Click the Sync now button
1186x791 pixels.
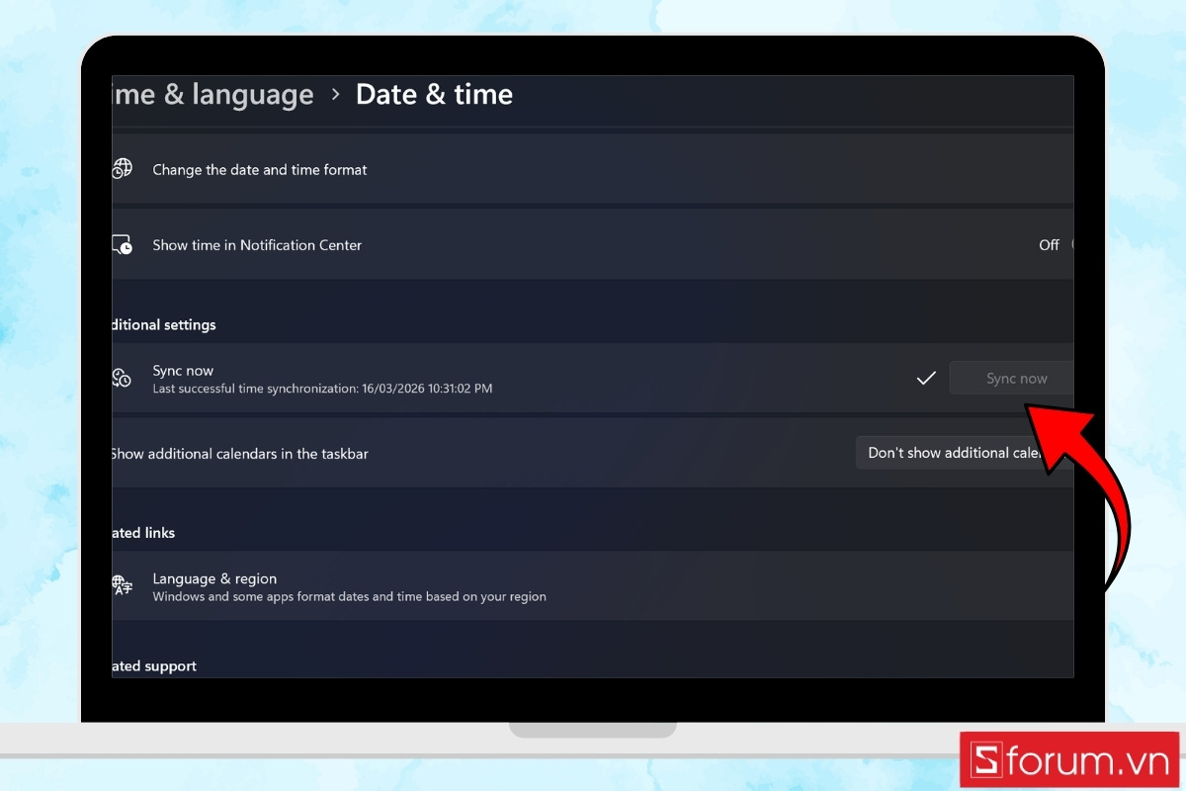(x=1011, y=379)
